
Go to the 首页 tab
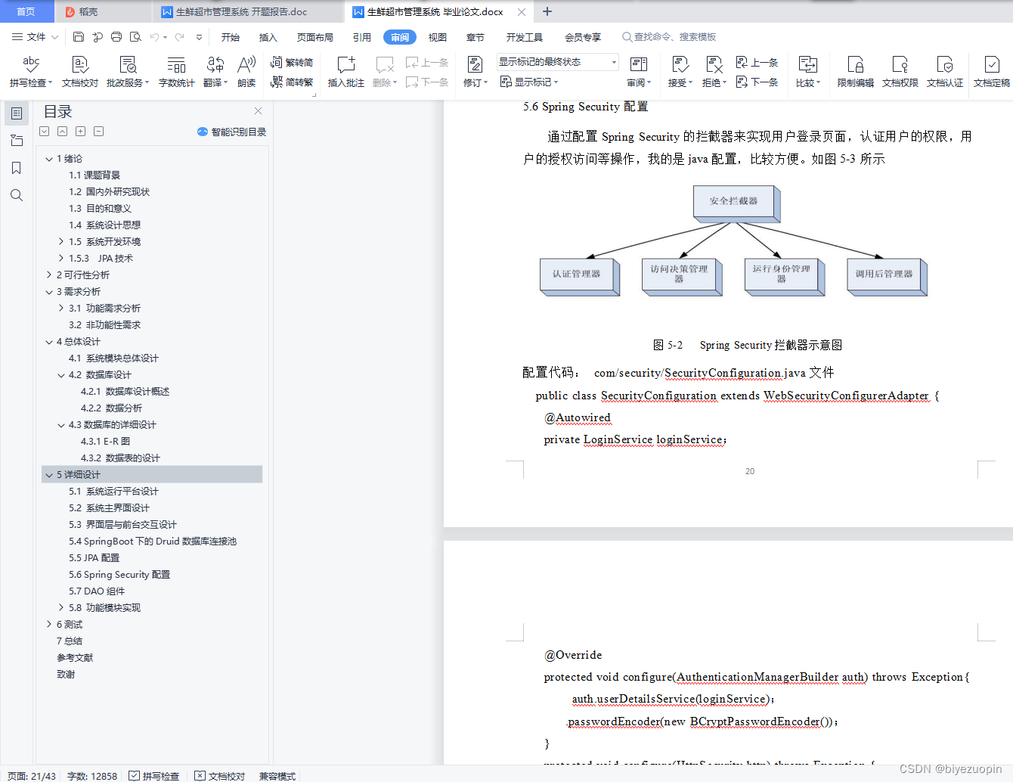pos(26,11)
